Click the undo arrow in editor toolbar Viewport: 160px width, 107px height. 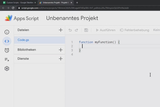click(x=70, y=30)
